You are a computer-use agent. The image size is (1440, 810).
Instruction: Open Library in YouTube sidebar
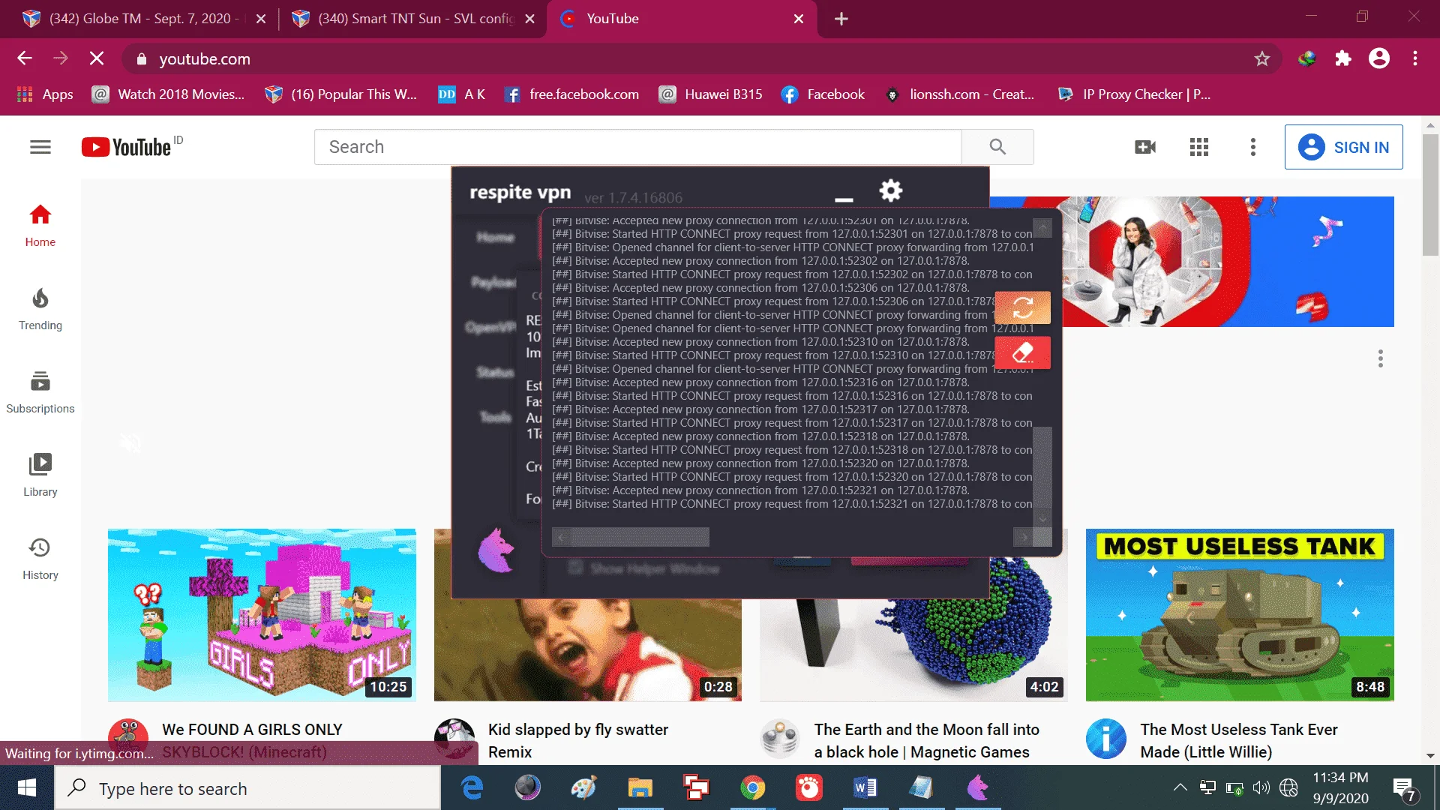click(40, 475)
